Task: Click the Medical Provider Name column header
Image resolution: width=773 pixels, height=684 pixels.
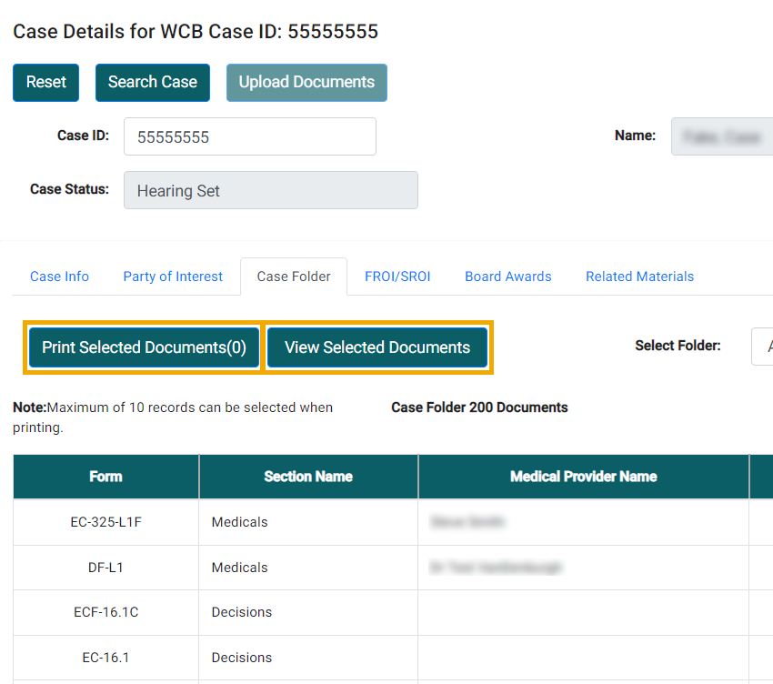Action: [x=583, y=477]
